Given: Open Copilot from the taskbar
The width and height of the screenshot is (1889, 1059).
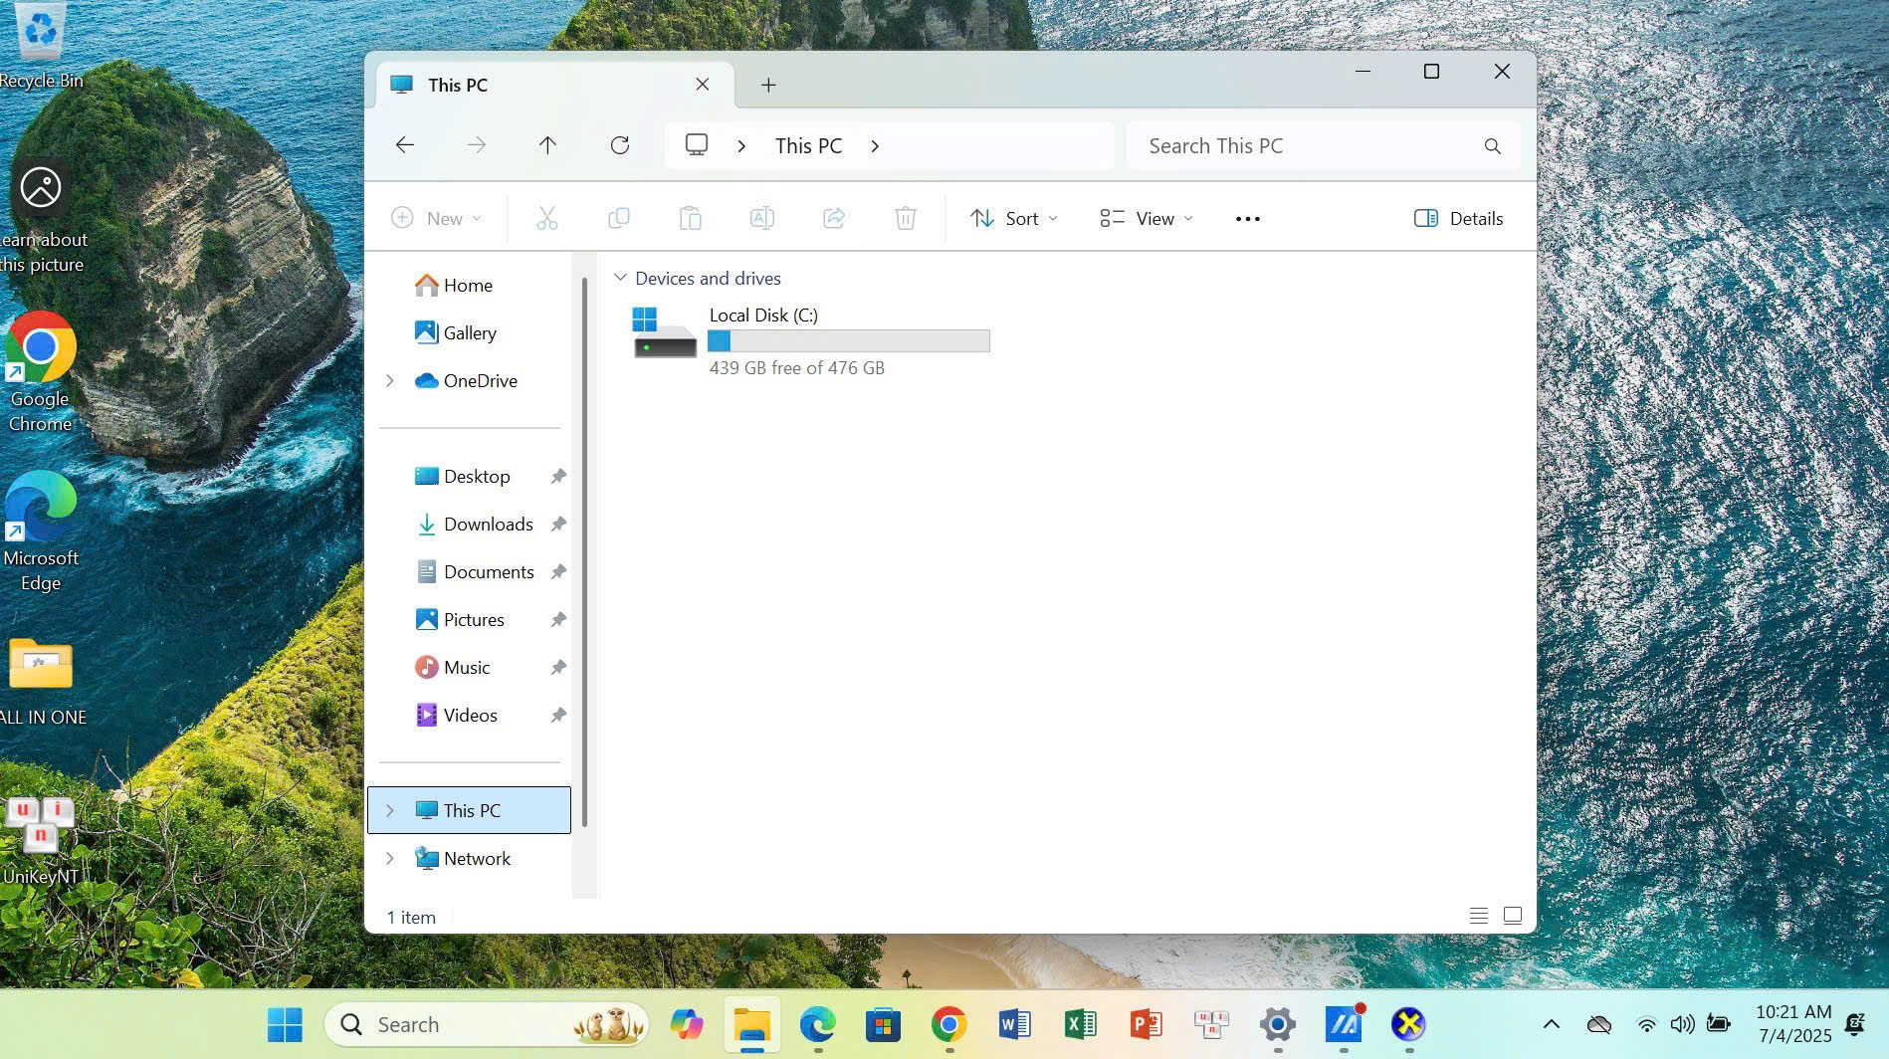Looking at the screenshot, I should click(686, 1024).
